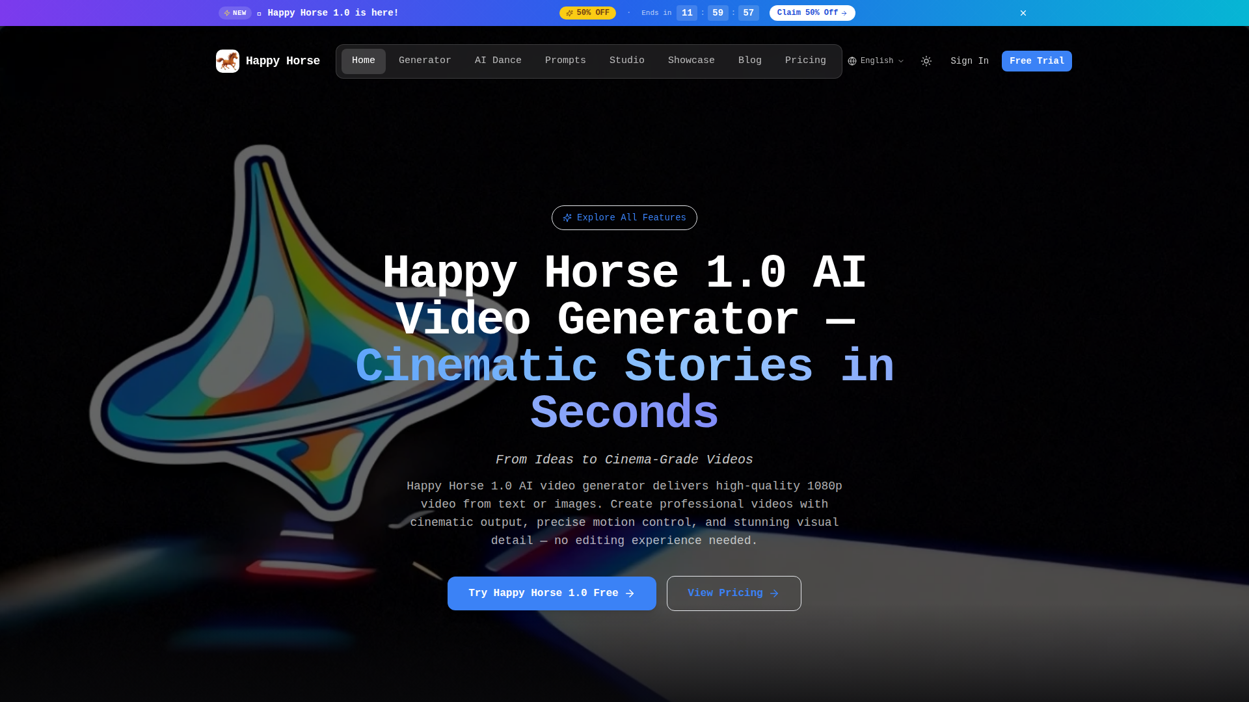Visit the Blog link

(x=749, y=60)
